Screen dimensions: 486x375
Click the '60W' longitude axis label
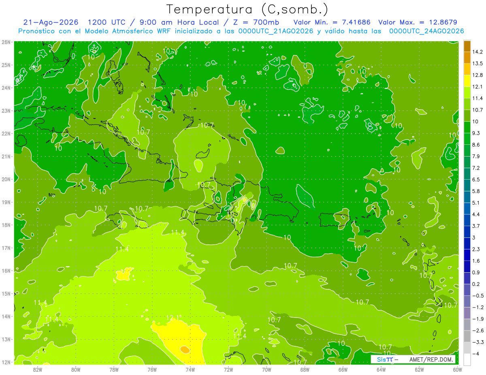458,369
